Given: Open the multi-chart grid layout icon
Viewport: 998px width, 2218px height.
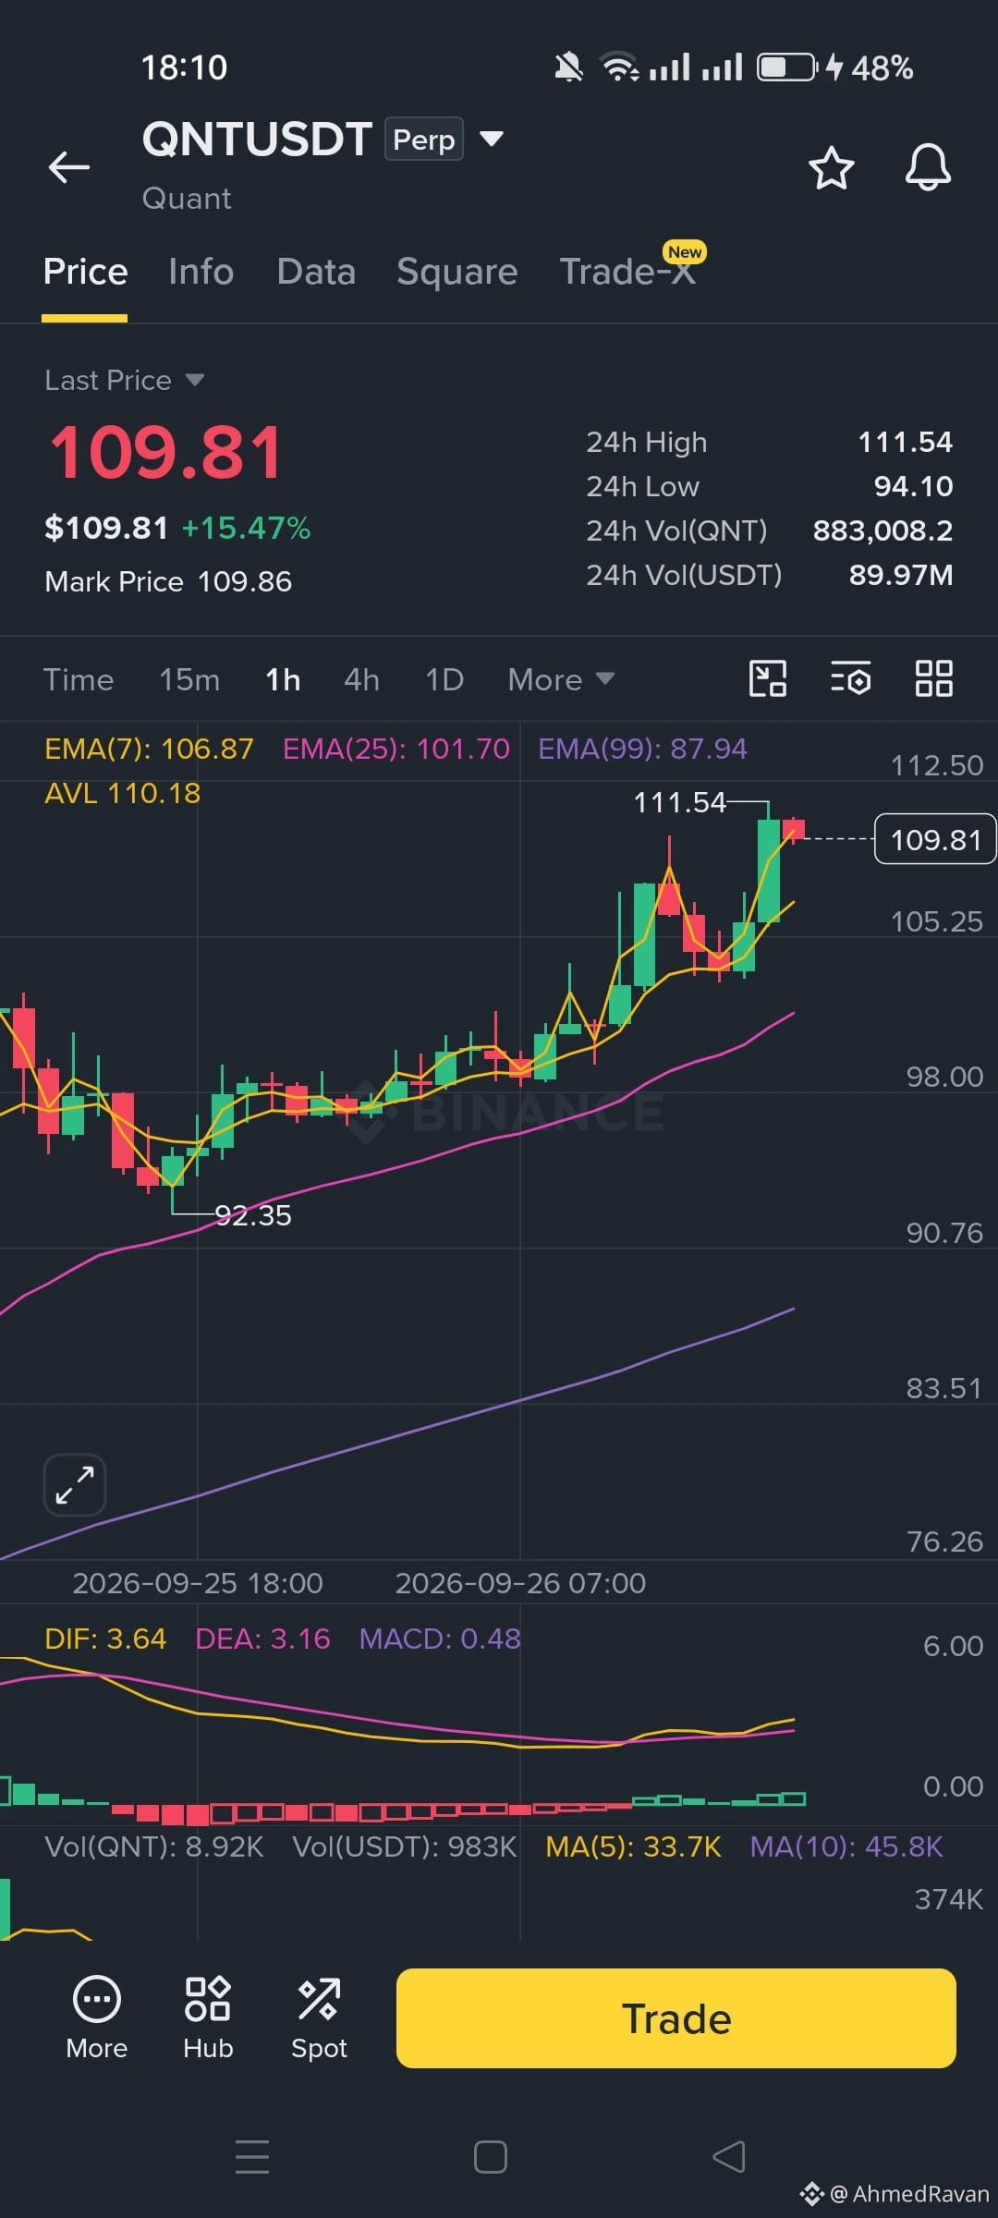Looking at the screenshot, I should pyautogui.click(x=933, y=678).
